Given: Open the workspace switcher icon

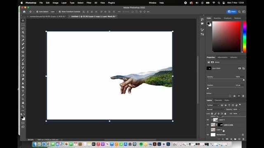Looking at the screenshot, I should [244, 12].
